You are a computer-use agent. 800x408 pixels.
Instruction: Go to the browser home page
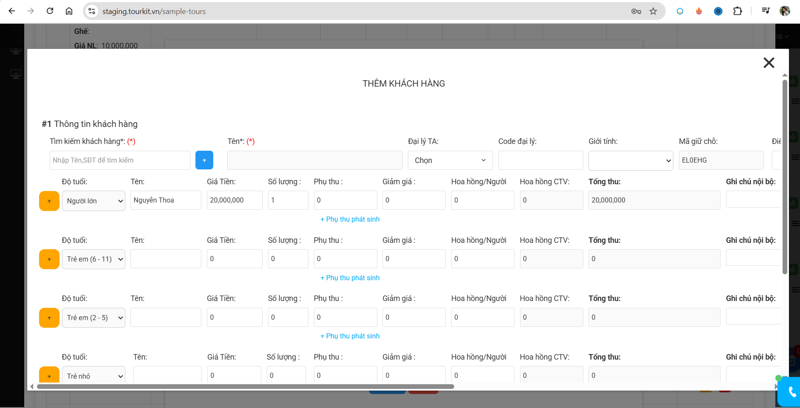(x=69, y=11)
